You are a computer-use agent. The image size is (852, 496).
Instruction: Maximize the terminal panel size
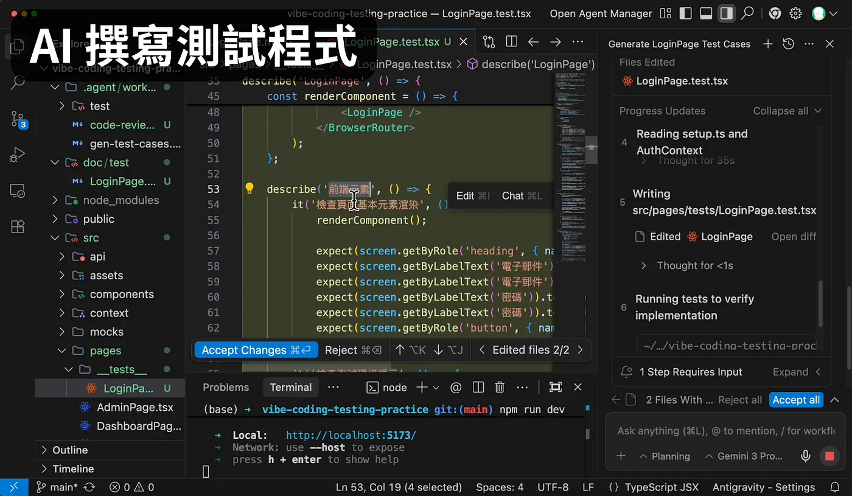pos(556,387)
